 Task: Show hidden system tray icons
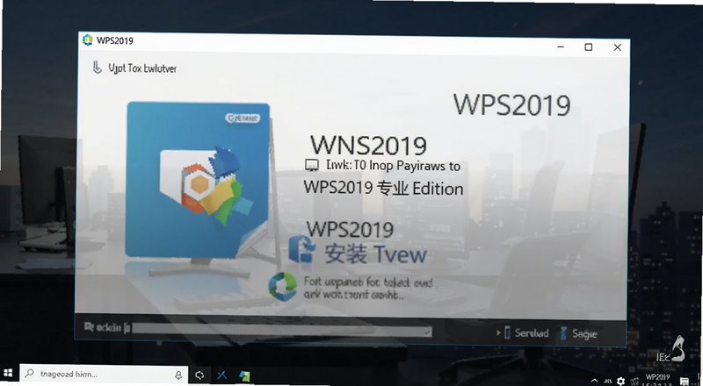coord(595,381)
